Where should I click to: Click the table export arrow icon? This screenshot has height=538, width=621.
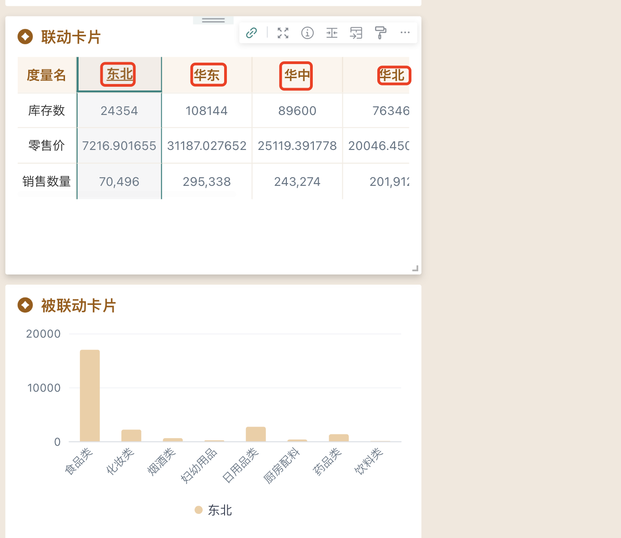pyautogui.click(x=356, y=33)
